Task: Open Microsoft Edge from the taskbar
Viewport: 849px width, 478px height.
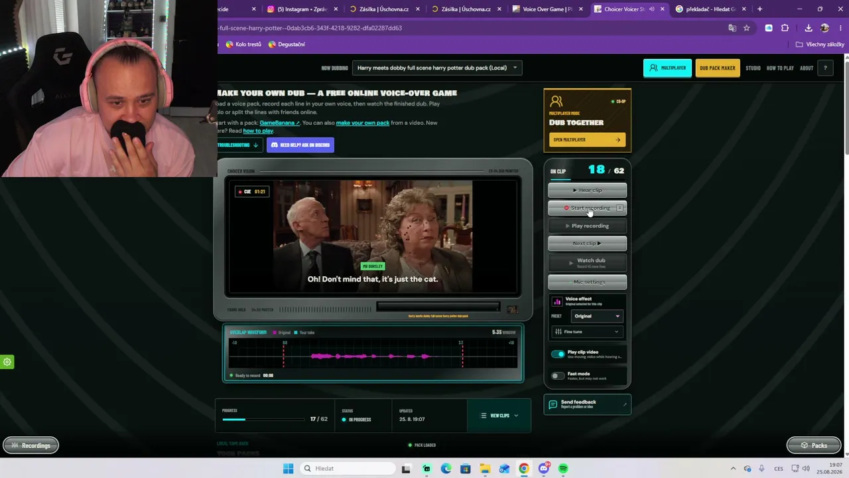Action: coord(446,469)
